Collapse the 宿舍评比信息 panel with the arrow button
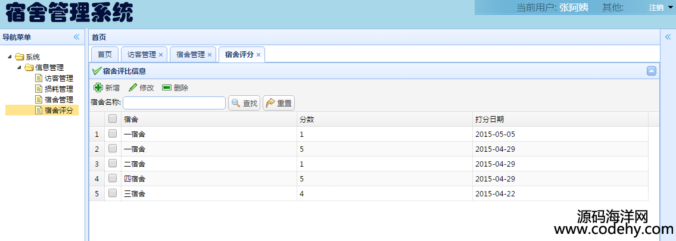Screen dimensions: 676x241 pyautogui.click(x=652, y=71)
